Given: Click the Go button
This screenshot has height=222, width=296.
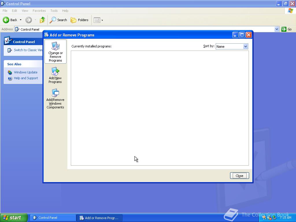Looking at the screenshot, I should point(286,29).
